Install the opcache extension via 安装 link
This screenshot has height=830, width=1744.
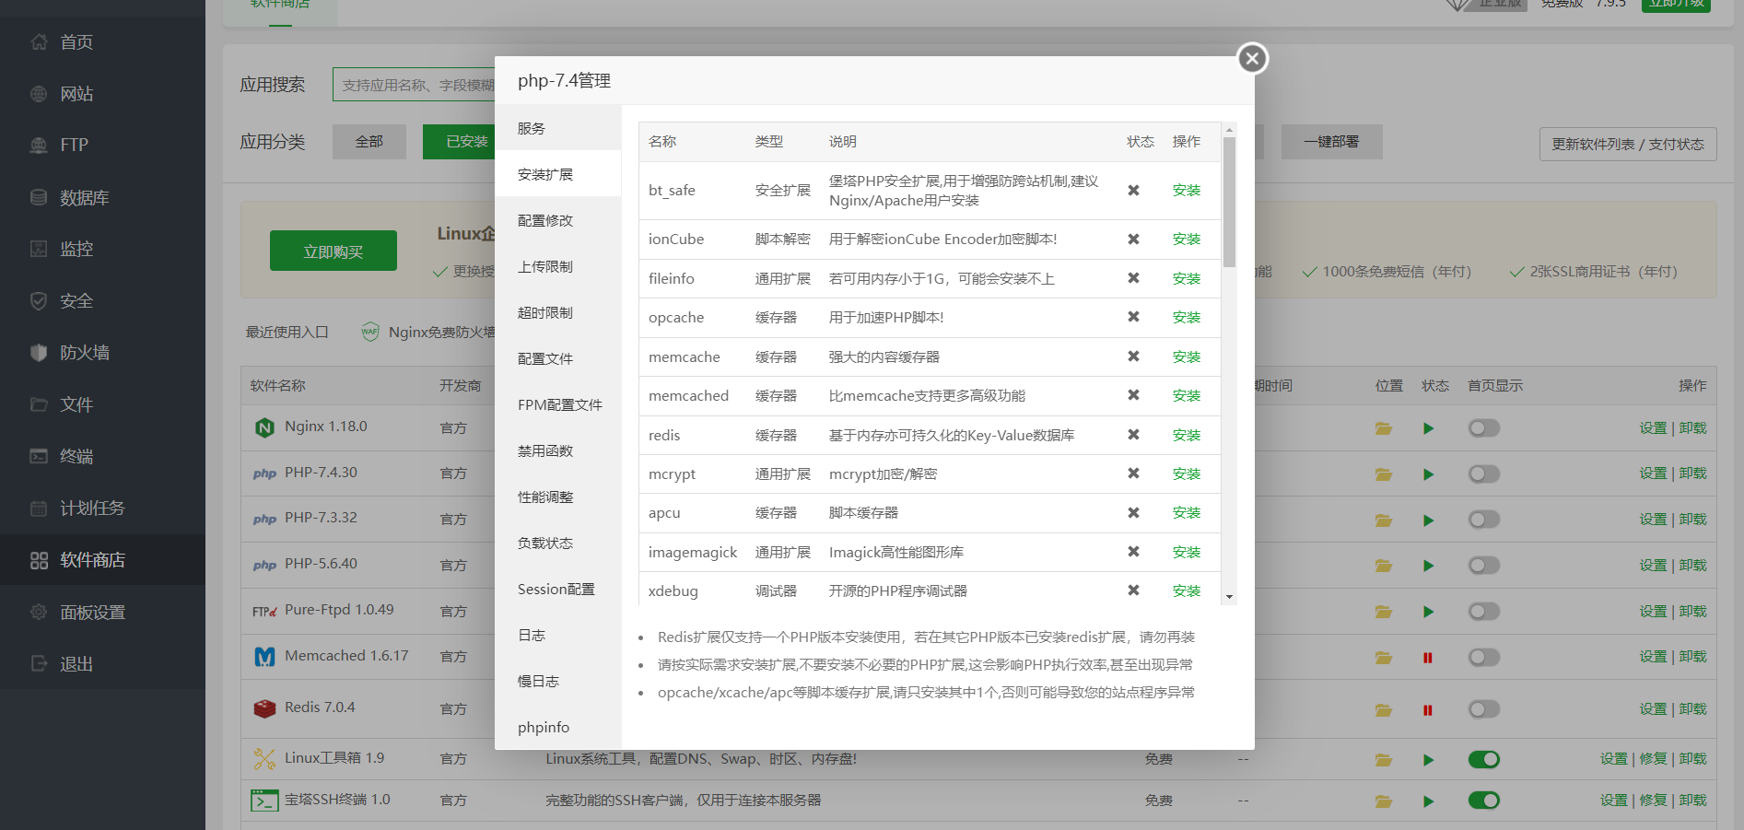(1187, 317)
